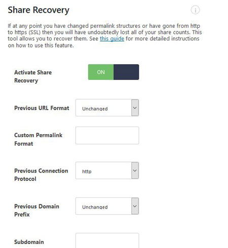The height and width of the screenshot is (248, 228).
Task: Click the Share Recovery description paragraph
Action: (105, 35)
